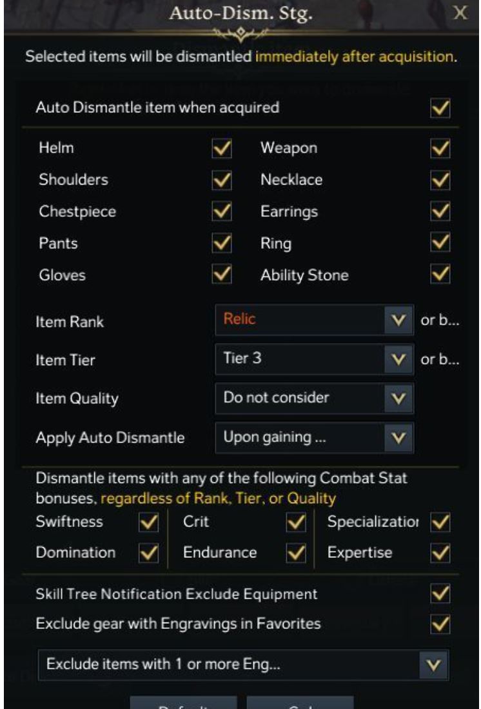Toggle the Swiftness stat checkbox

[149, 523]
